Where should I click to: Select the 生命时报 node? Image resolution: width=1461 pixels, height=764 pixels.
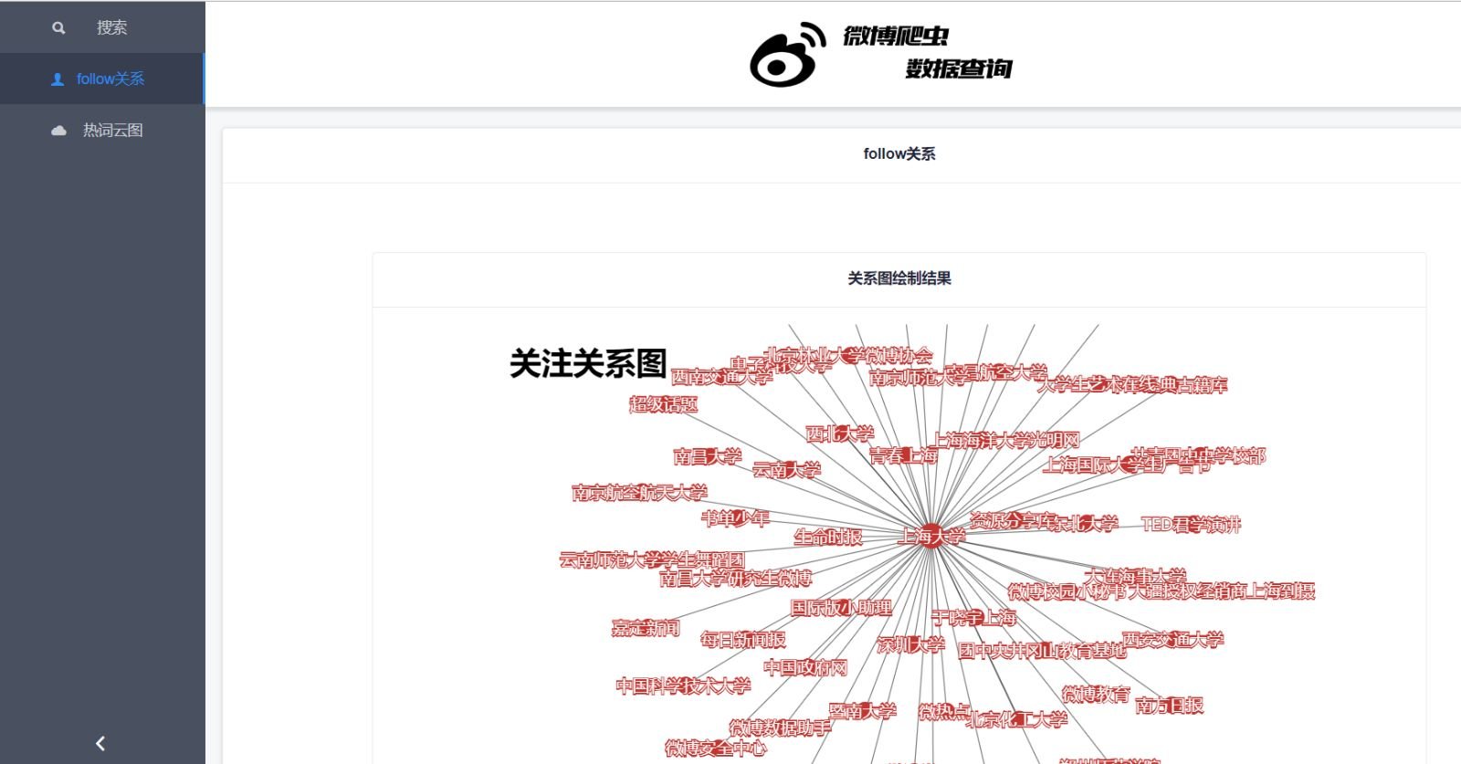(828, 538)
